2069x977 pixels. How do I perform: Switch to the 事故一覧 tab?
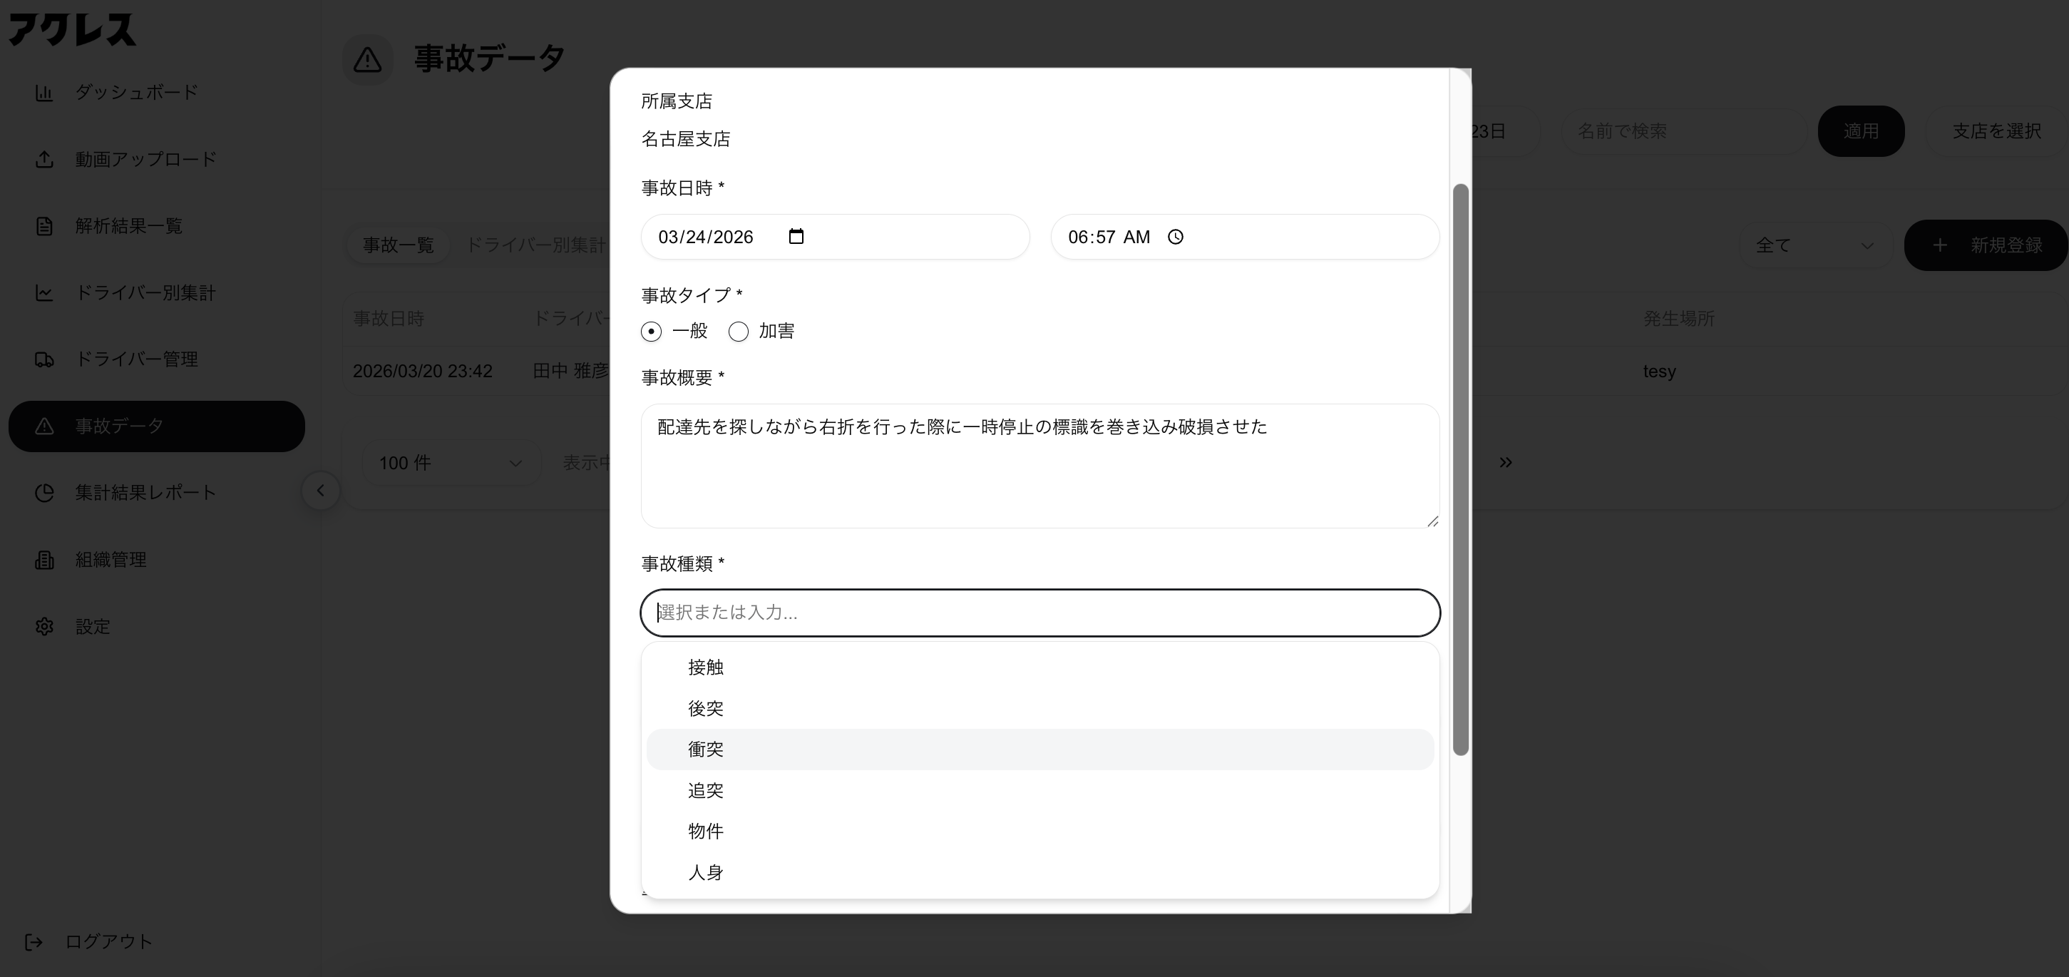(398, 245)
